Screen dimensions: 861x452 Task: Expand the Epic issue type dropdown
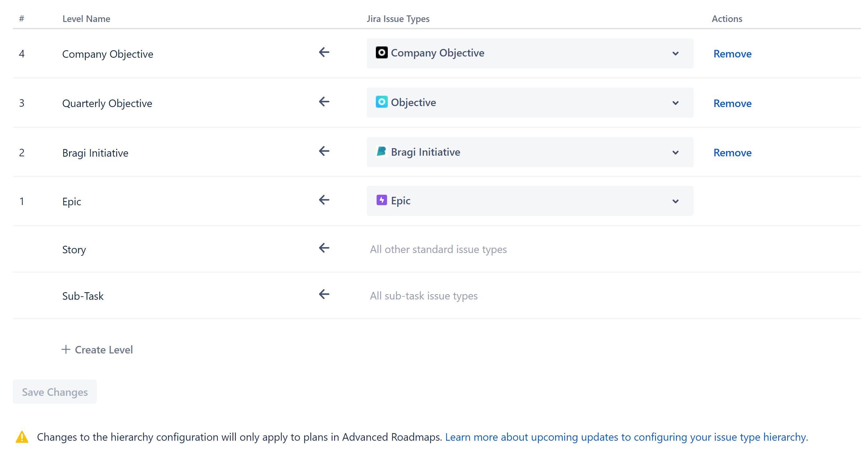pyautogui.click(x=530, y=201)
